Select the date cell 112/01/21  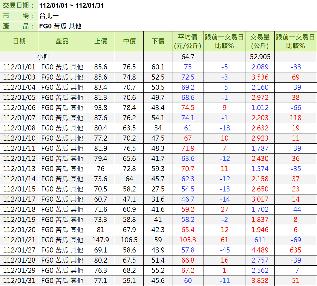19,240
